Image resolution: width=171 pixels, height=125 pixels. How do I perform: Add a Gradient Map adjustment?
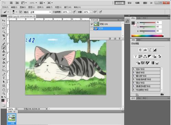click(152, 63)
